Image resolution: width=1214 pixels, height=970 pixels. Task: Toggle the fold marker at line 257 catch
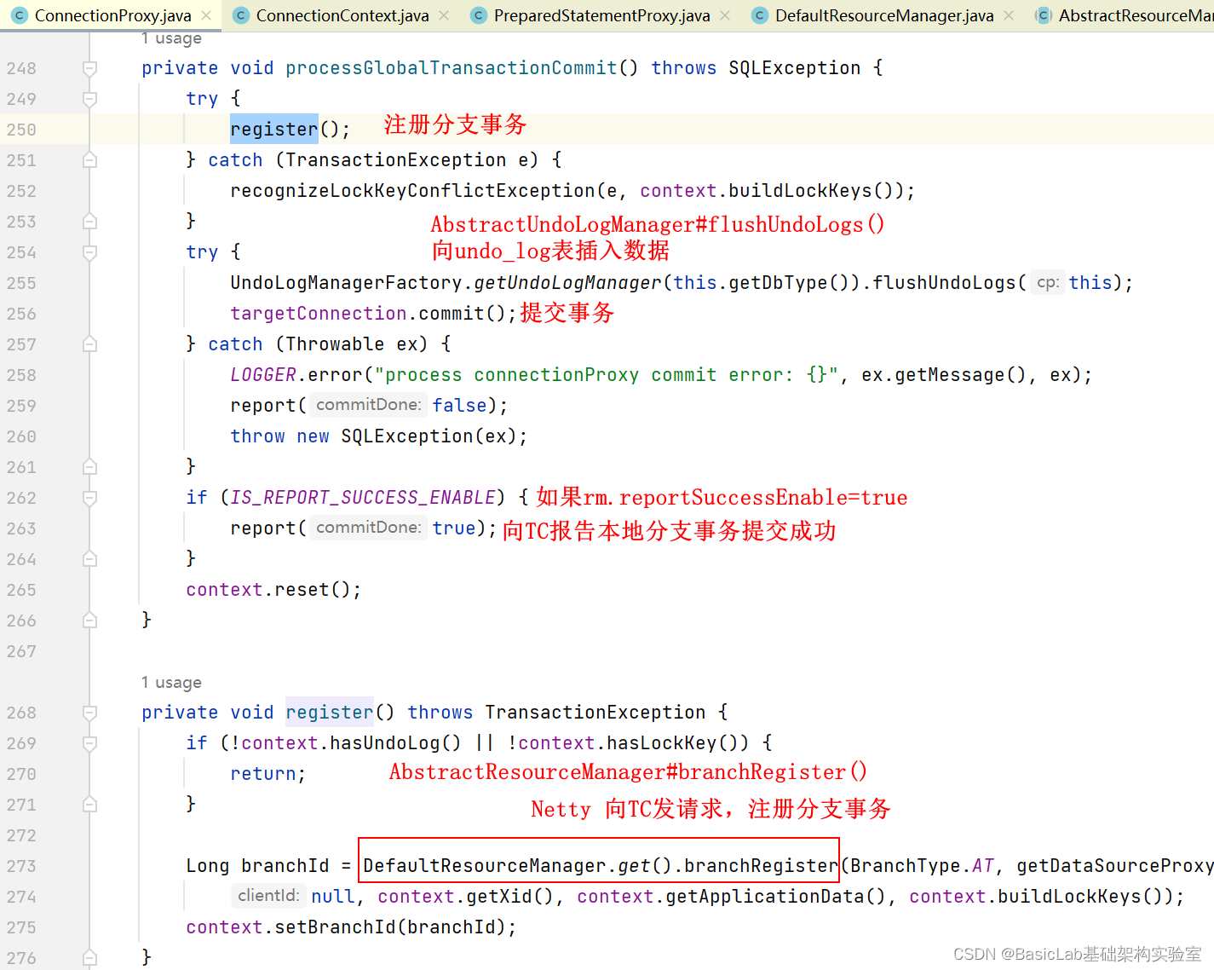(89, 344)
